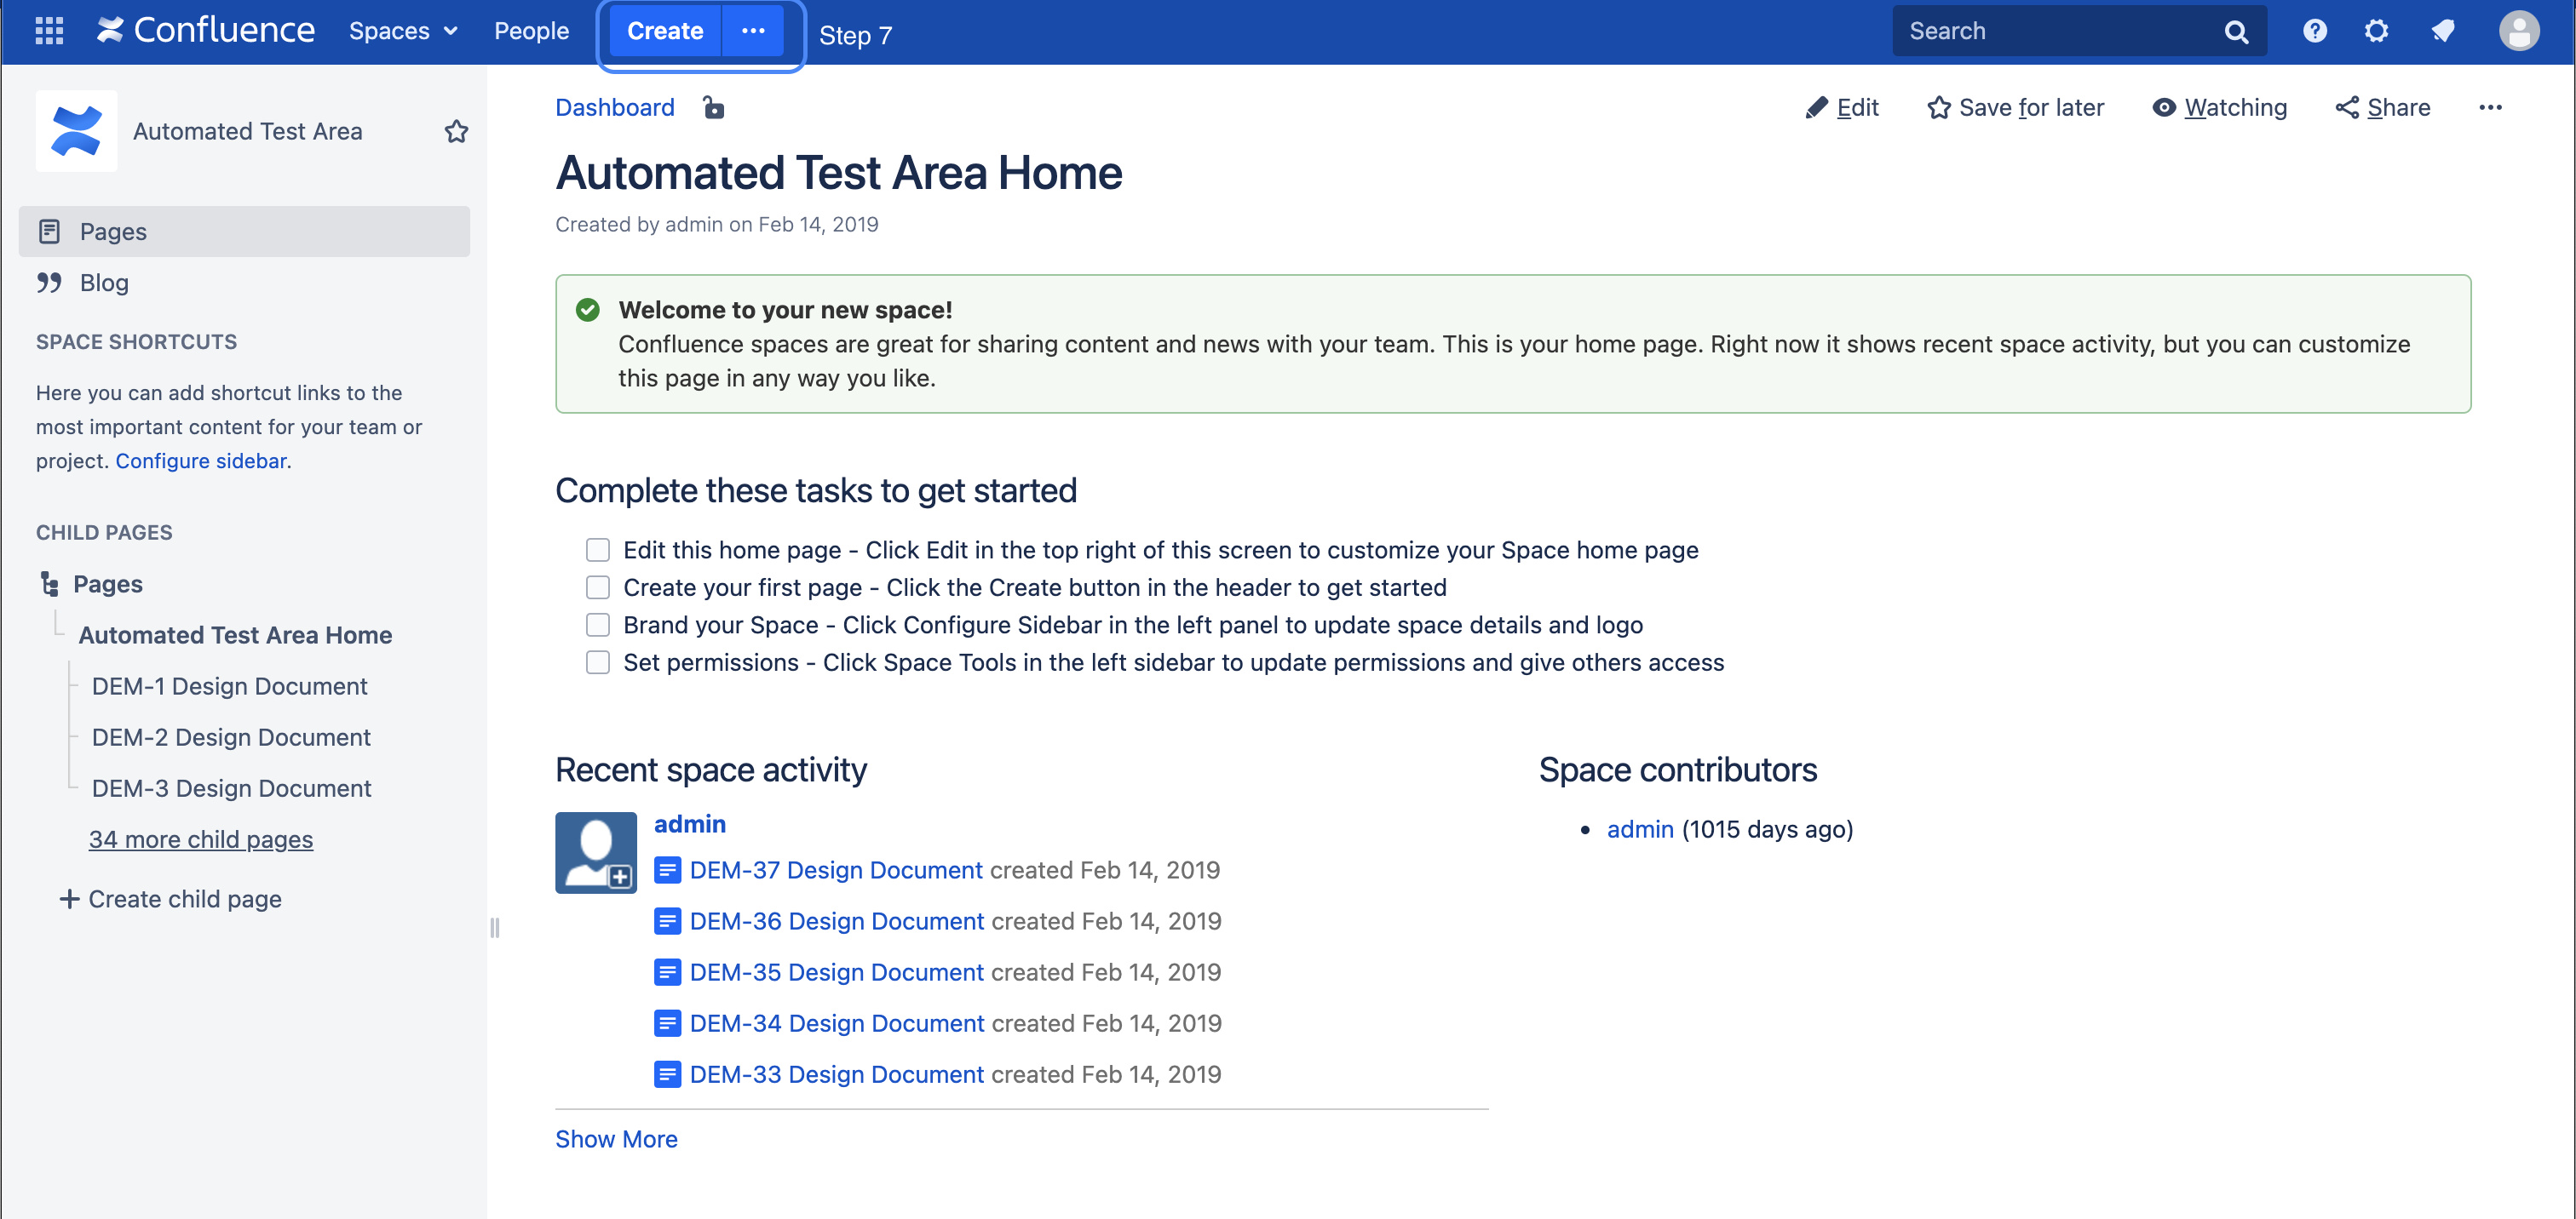Open the People menu item
Viewport: 2576px width, 1219px height.
click(x=531, y=31)
